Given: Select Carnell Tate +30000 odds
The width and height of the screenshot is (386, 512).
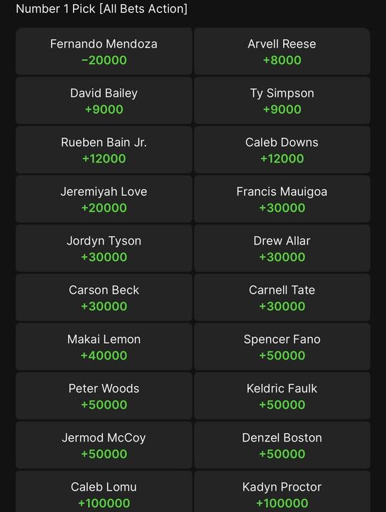Looking at the screenshot, I should point(282,298).
